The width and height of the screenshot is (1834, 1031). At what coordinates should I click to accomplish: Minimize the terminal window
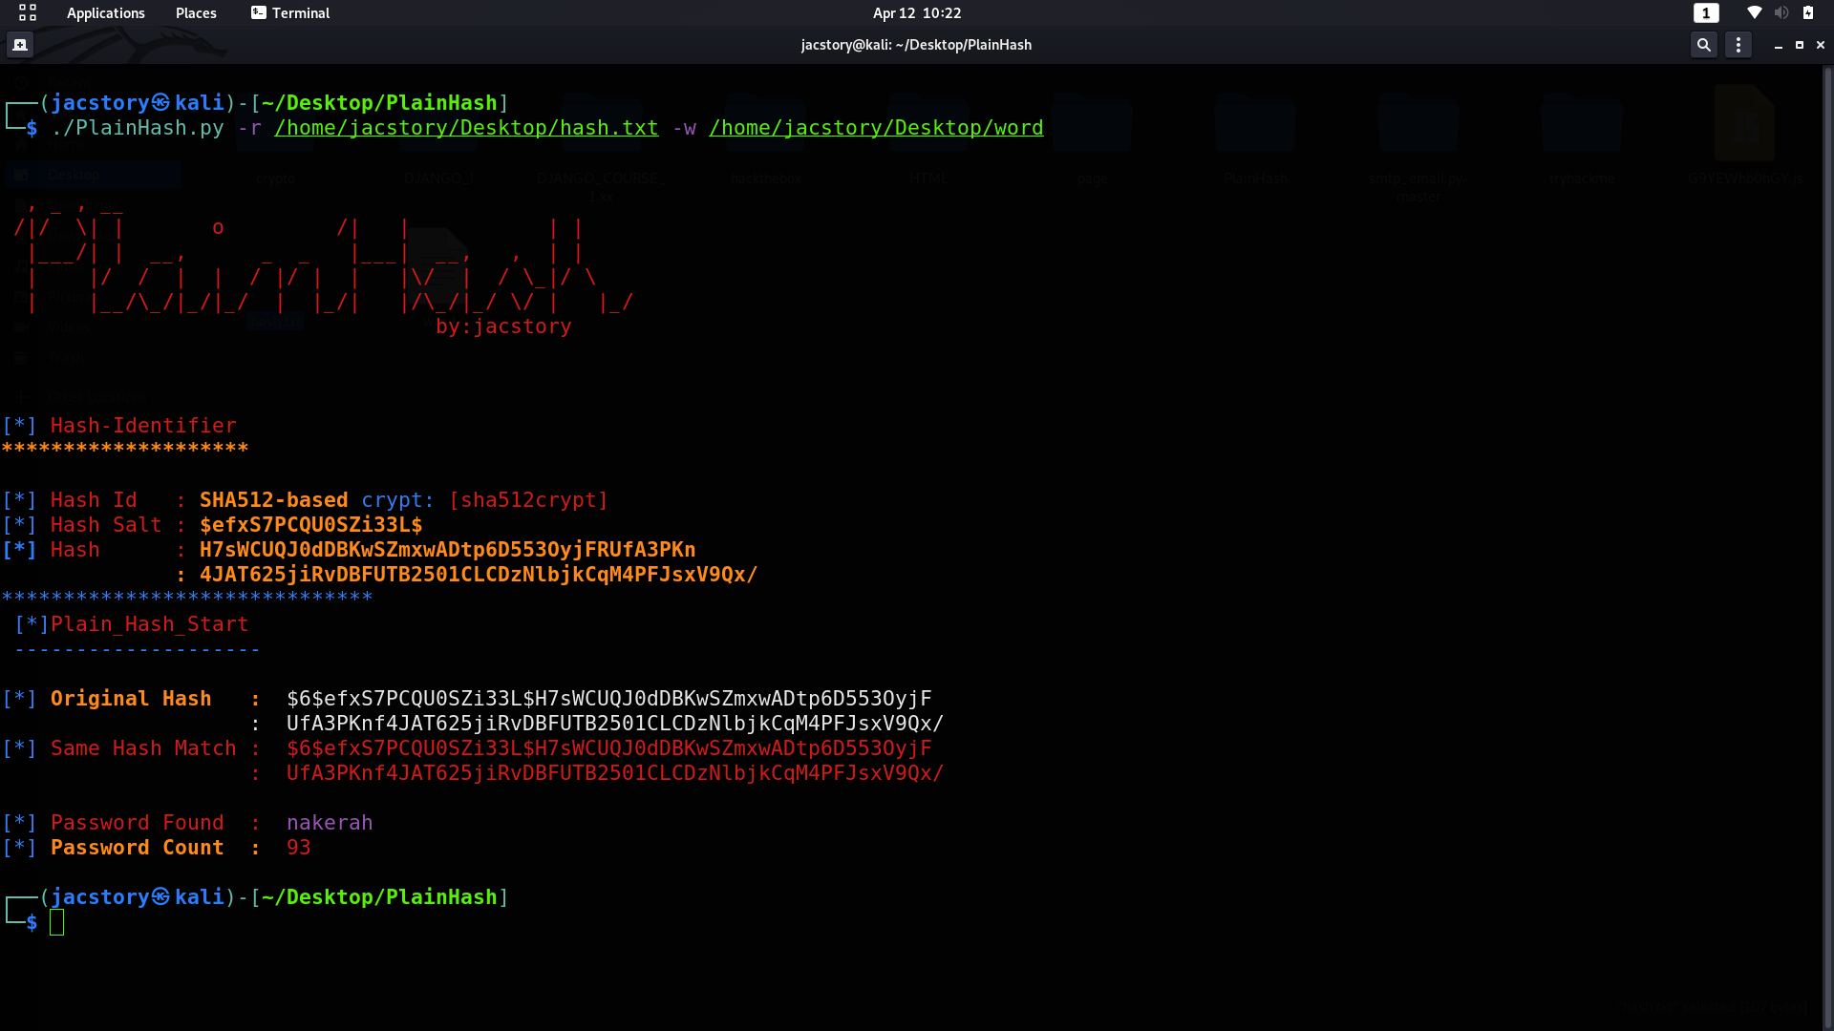coord(1779,45)
